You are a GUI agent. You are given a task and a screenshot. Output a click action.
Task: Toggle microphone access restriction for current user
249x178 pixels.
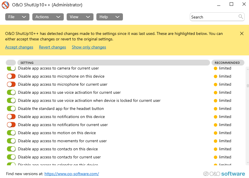tap(11, 84)
